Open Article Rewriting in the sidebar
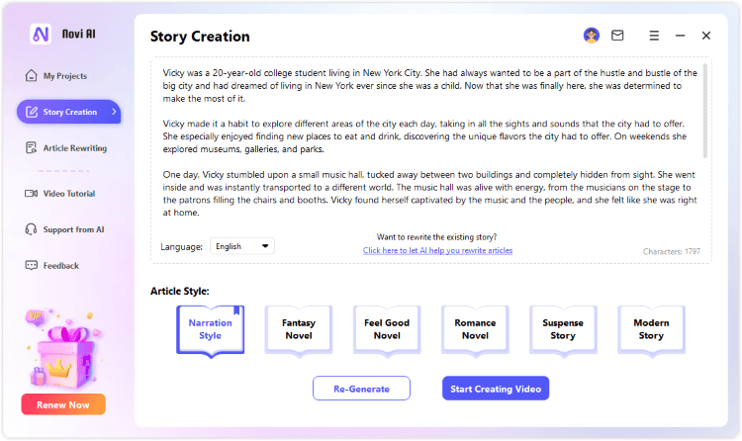 (x=65, y=148)
